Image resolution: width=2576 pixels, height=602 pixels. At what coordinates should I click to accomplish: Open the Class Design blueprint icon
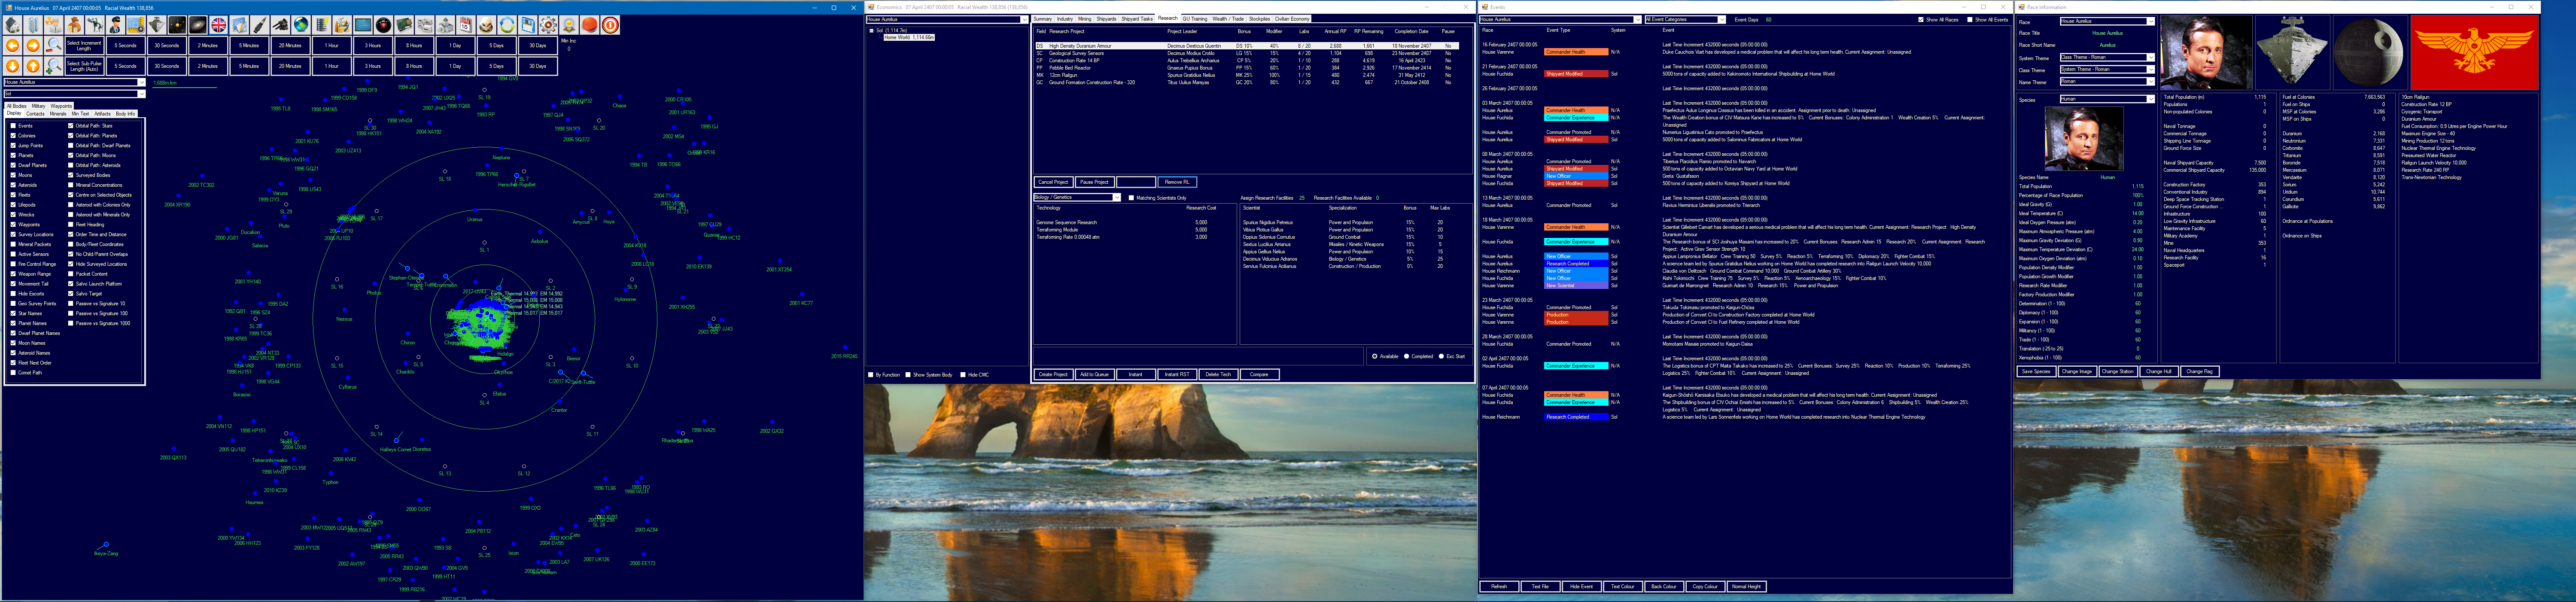click(136, 25)
